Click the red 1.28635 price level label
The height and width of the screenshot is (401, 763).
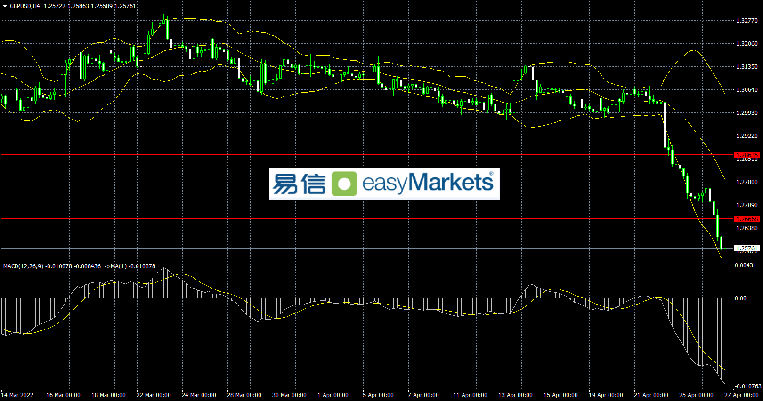coord(747,155)
